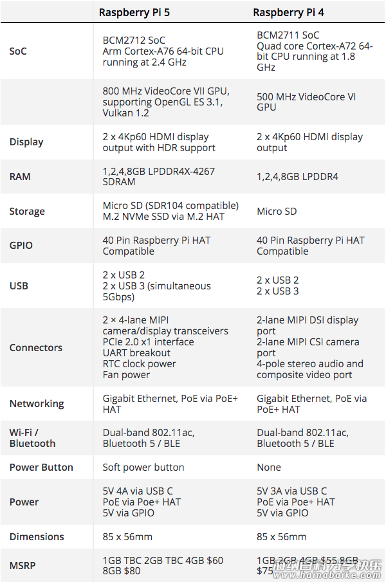
Task: Select the RAM row label
Action: click(20, 176)
